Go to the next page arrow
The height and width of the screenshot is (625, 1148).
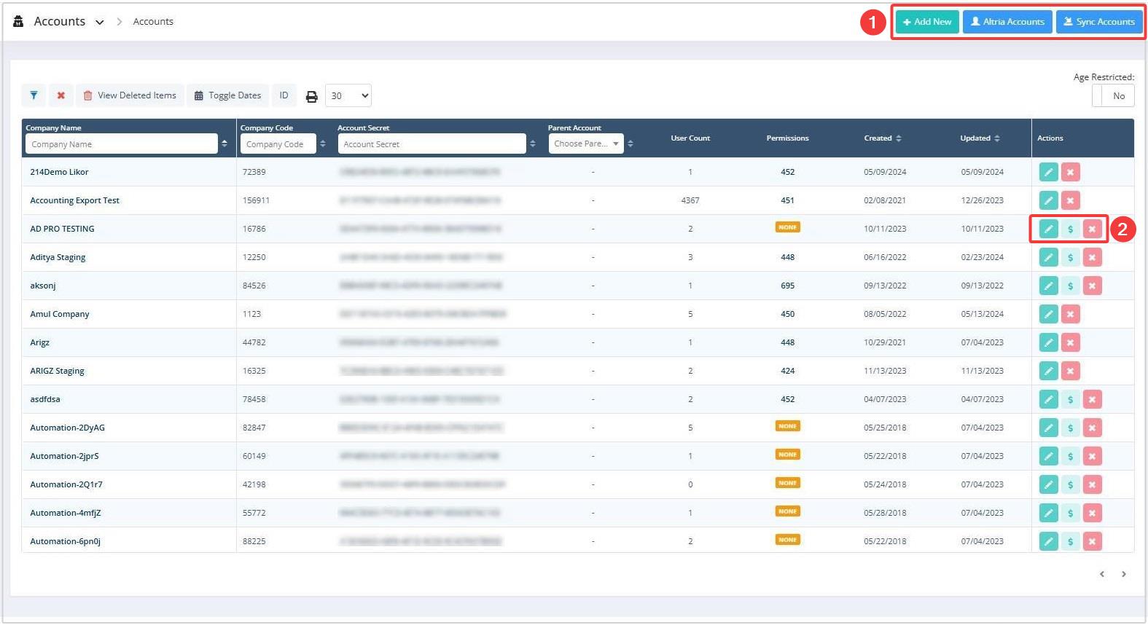pyautogui.click(x=1124, y=574)
